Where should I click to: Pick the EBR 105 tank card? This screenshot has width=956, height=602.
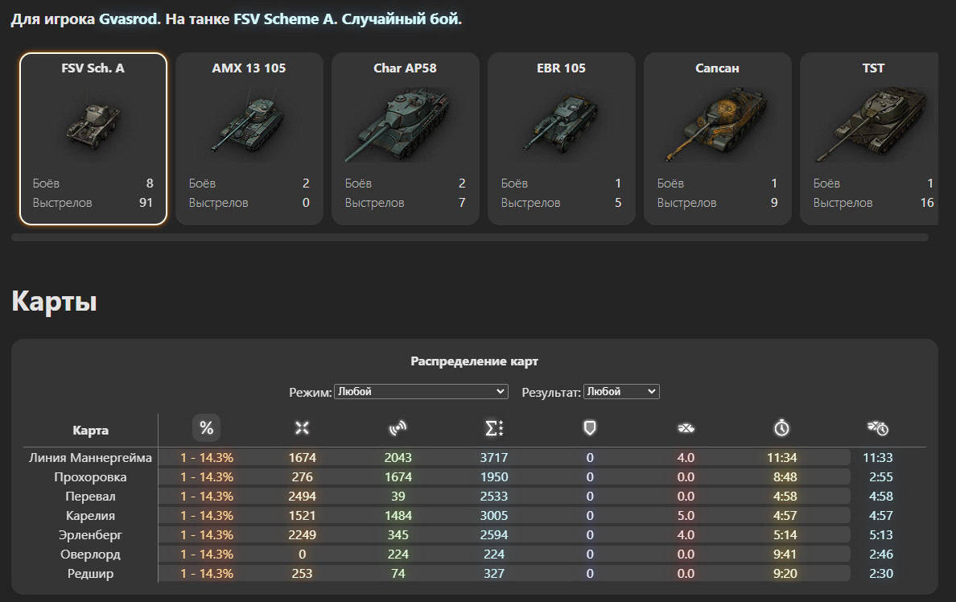pos(562,138)
